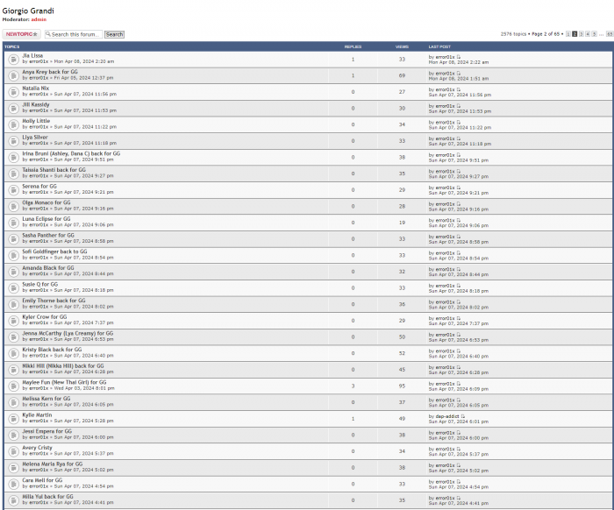614x510 pixels.
Task: Go to page 1 of the forum
Action: (x=568, y=34)
